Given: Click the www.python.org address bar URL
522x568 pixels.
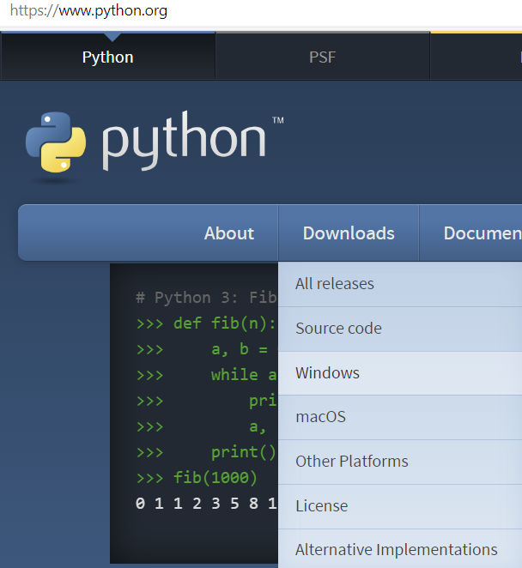Looking at the screenshot, I should (x=88, y=11).
